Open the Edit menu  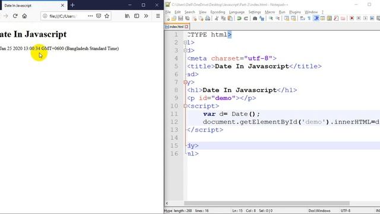(178, 12)
